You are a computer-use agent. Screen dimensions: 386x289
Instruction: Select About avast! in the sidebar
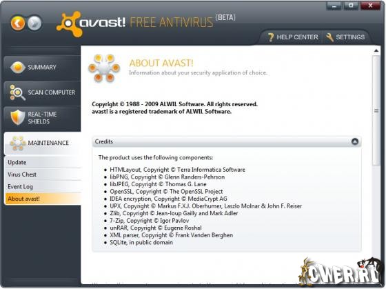[42, 199]
